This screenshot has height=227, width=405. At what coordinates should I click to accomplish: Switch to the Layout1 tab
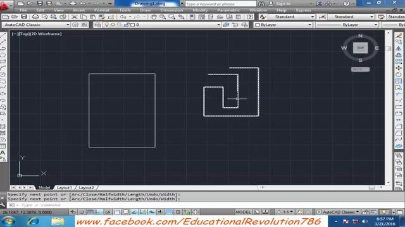tap(65, 188)
